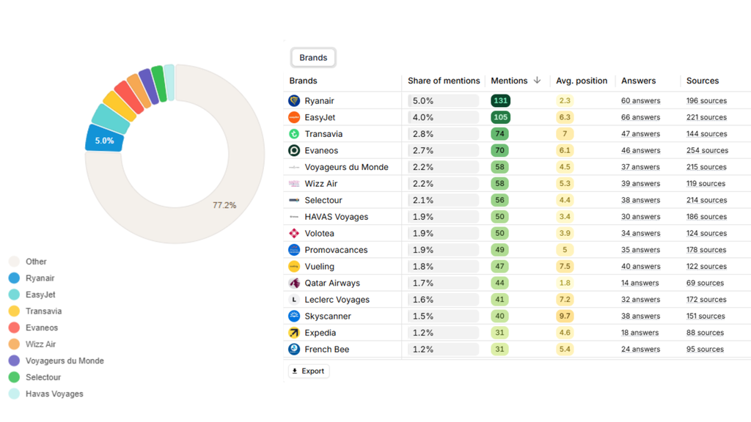Click the Qatar Airways logo icon
This screenshot has height=422, width=751.
tap(294, 283)
